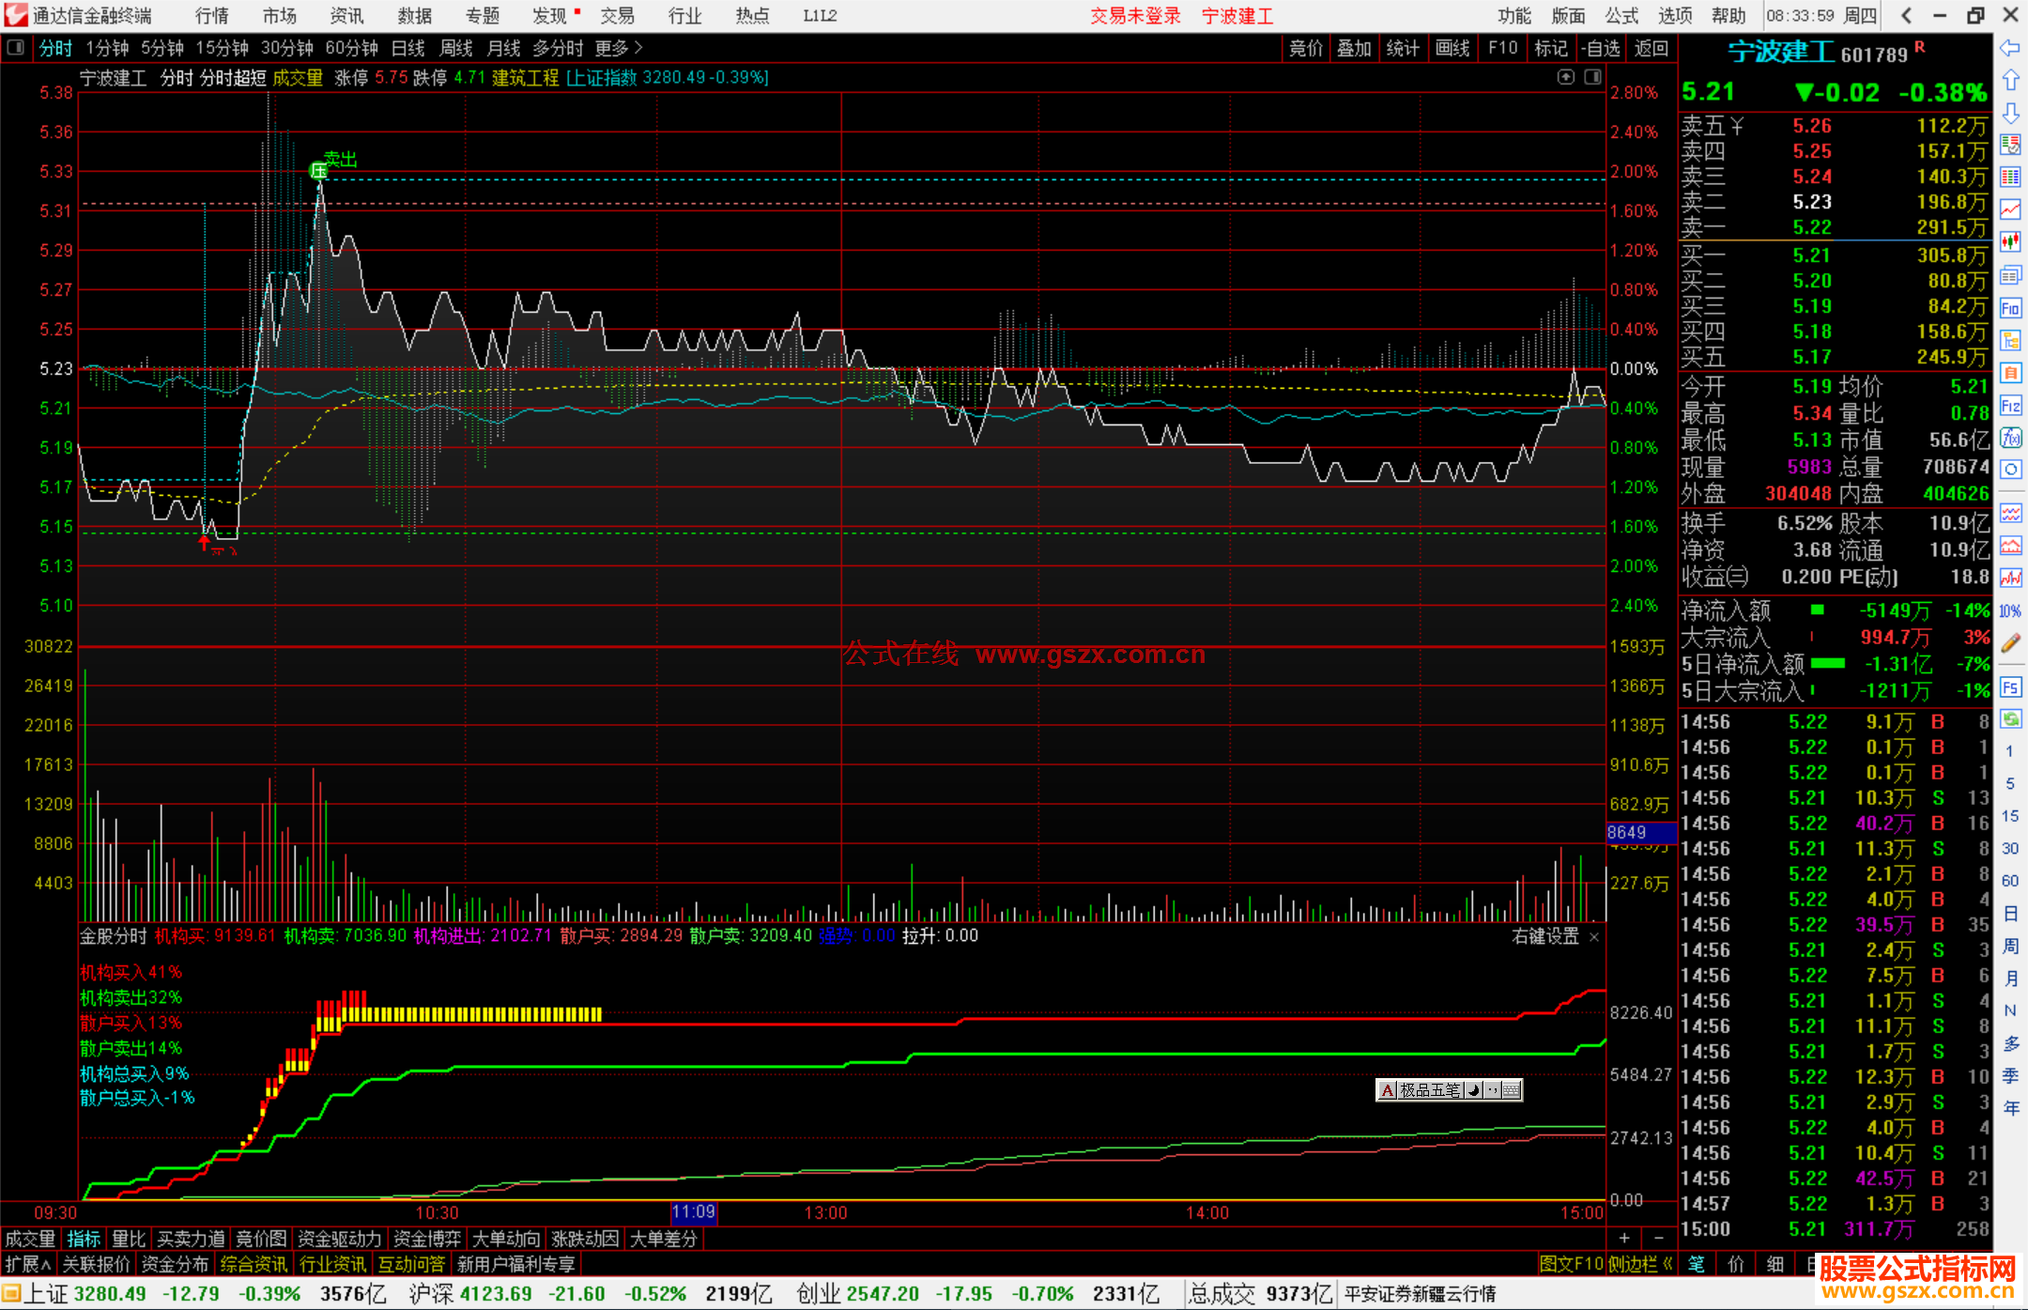
Task: Switch to the 买卖力道 indicator tab
Action: [191, 1239]
